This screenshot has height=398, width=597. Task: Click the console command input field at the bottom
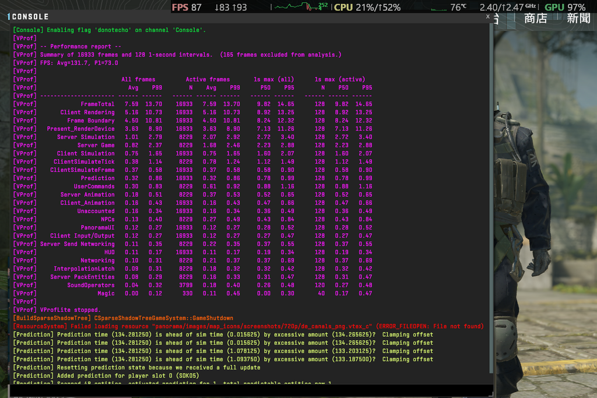(x=245, y=394)
